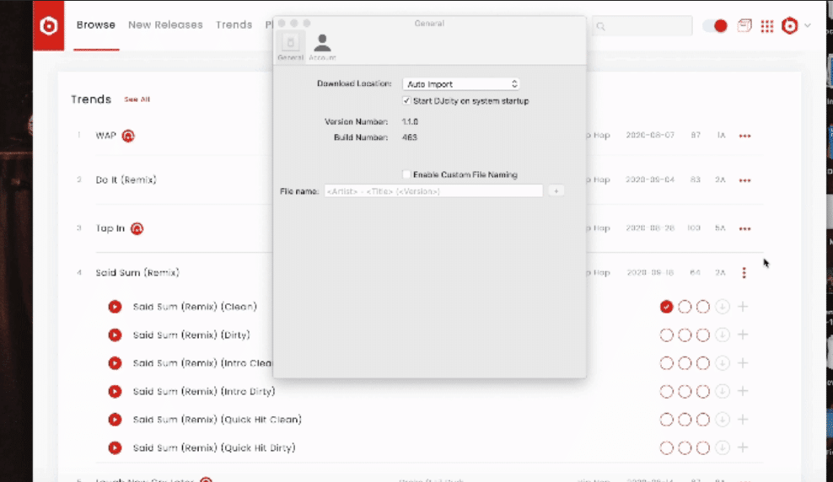Viewport: 833px width, 482px height.
Task: Add Said Sum (Quick Hit Clean) with plus icon
Action: coord(743,420)
